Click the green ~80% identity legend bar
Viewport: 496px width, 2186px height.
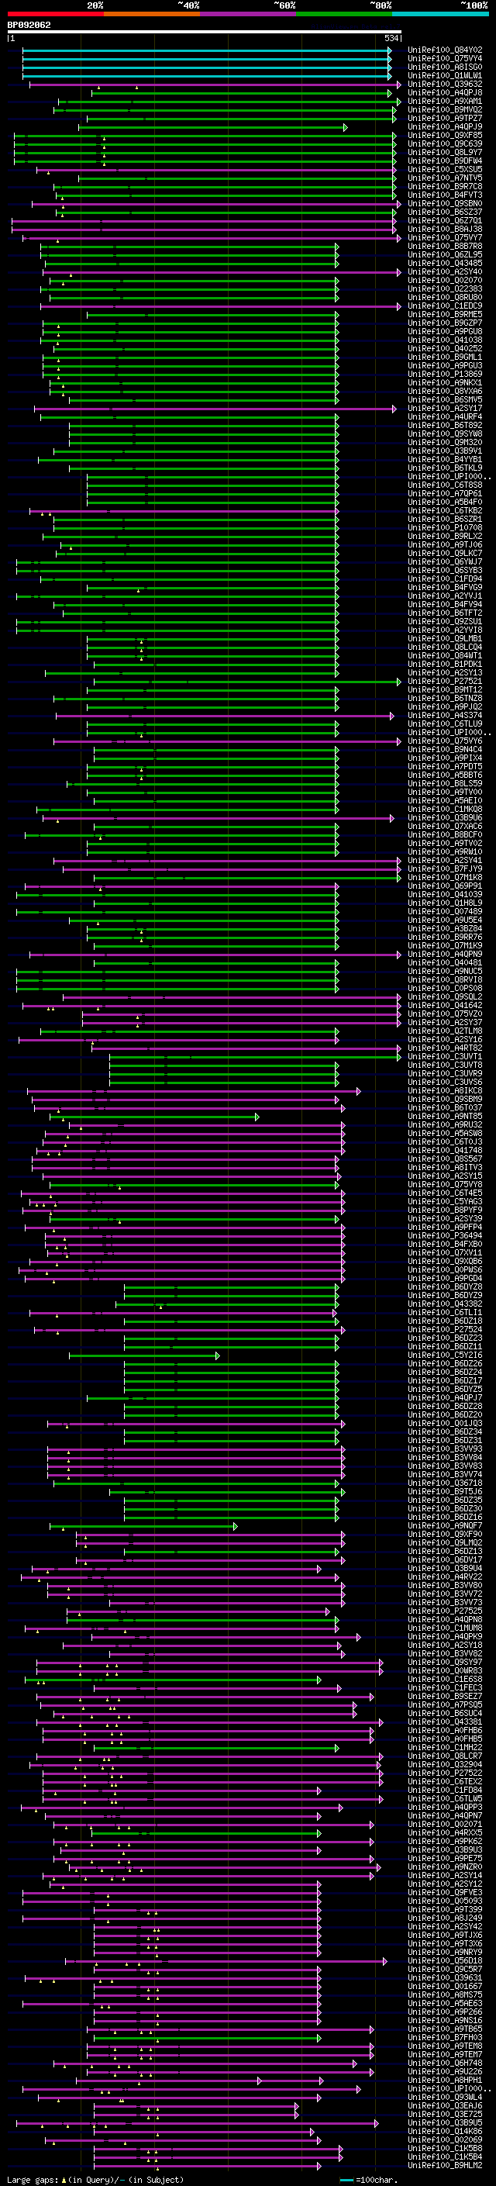(x=344, y=15)
